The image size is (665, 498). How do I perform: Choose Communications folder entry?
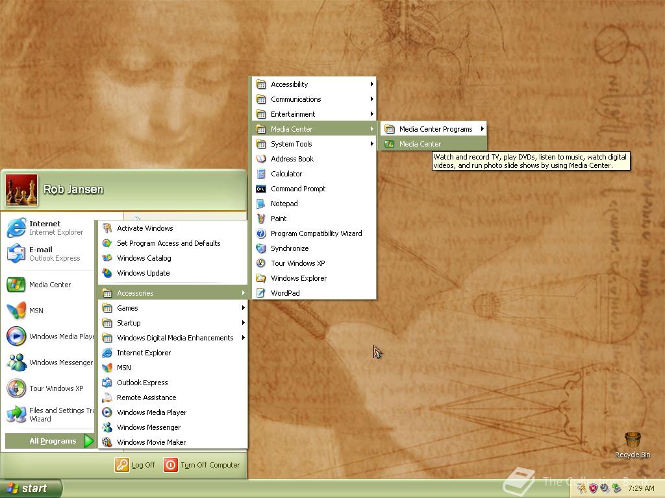pos(314,99)
